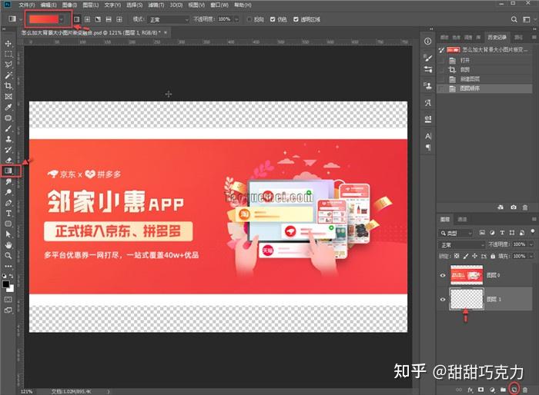Choose the linear gradient style button

pos(77,19)
